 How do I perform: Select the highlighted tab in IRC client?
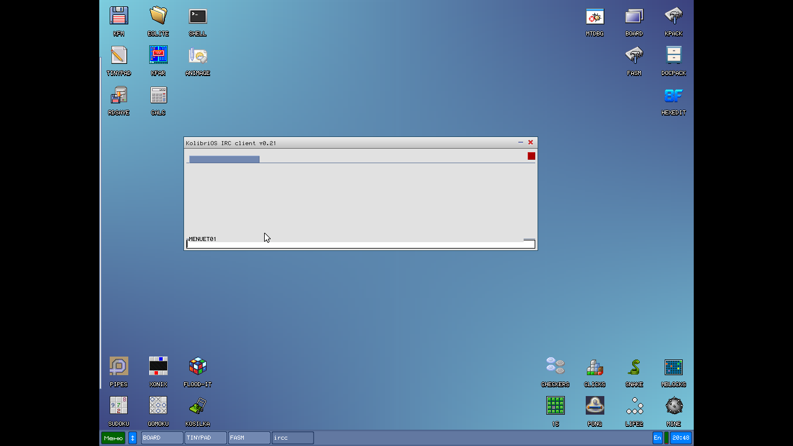pyautogui.click(x=224, y=159)
